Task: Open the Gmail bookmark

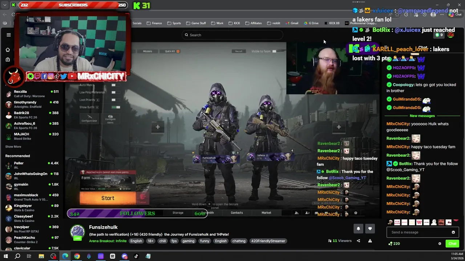Action: (x=292, y=23)
